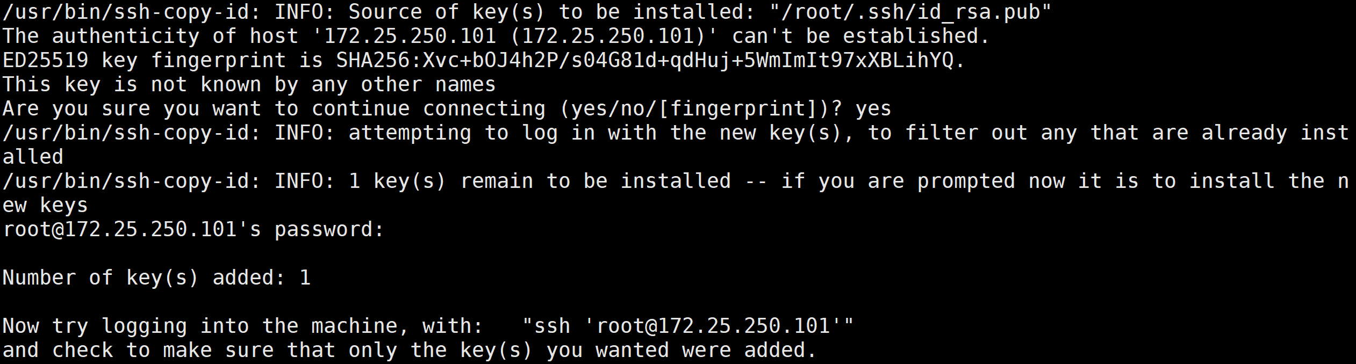Click 'and check to make sure' final line

pos(410,351)
